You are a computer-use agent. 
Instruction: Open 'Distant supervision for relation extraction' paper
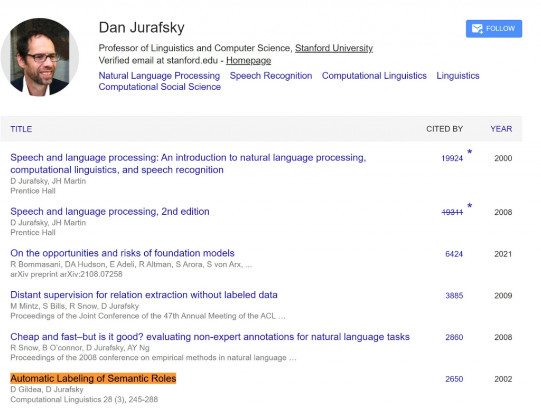[x=144, y=295]
